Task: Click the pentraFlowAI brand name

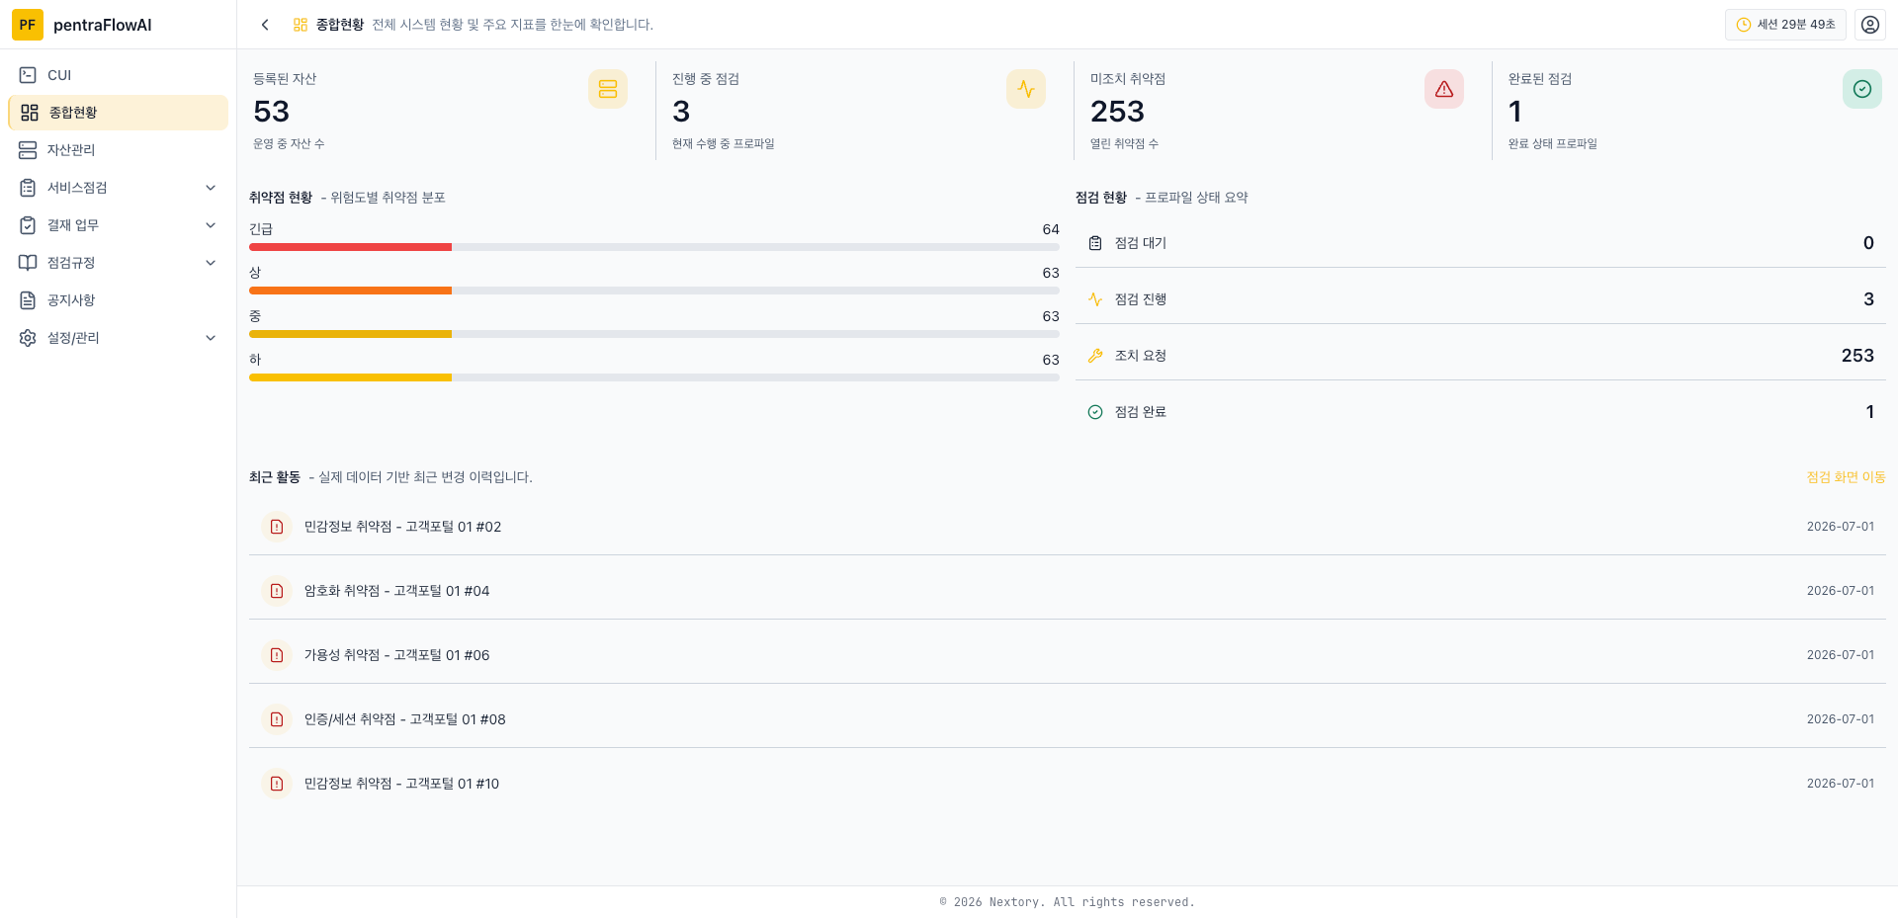Action: tap(103, 25)
